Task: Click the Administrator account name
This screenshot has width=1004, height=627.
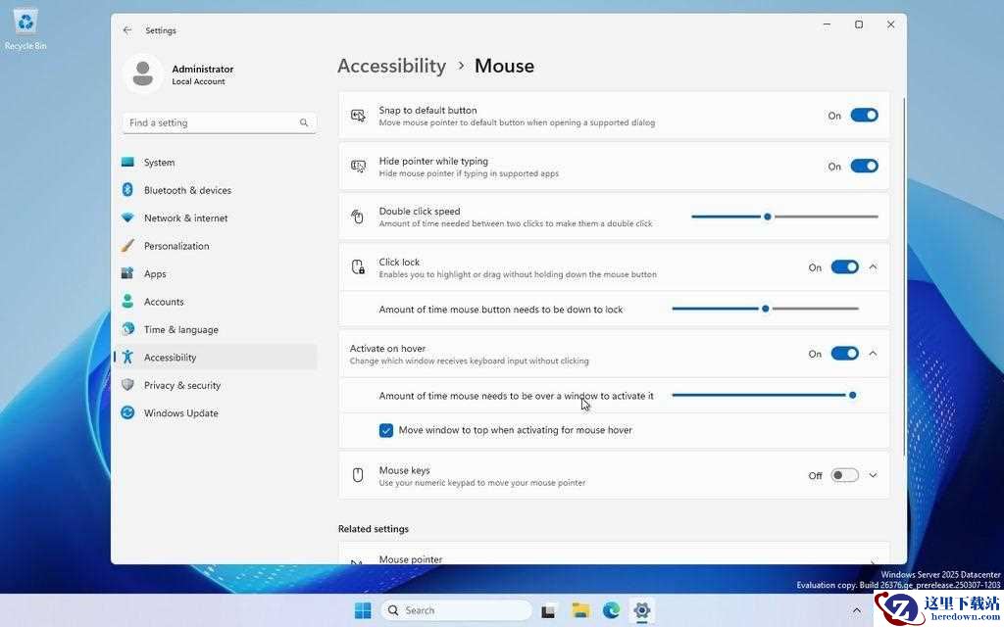Action: 202,69
